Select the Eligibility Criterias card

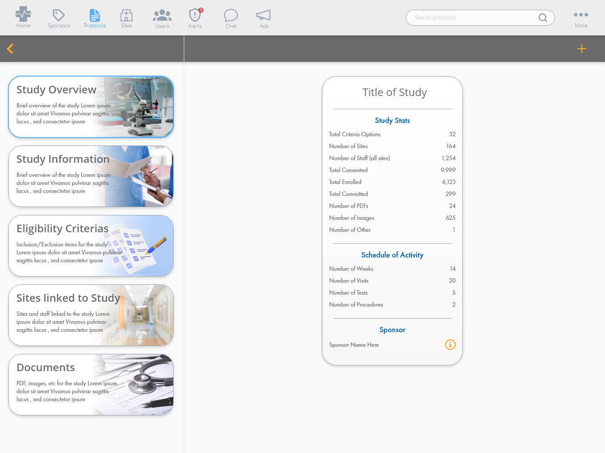[x=91, y=246]
